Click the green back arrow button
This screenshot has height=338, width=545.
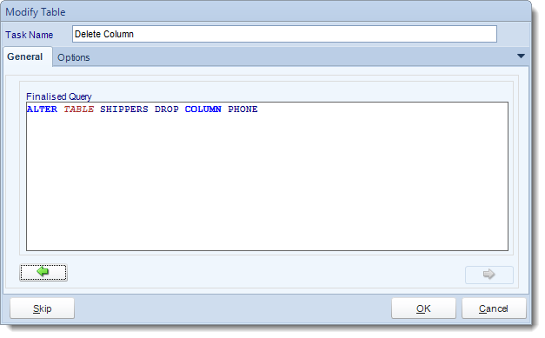tap(43, 273)
